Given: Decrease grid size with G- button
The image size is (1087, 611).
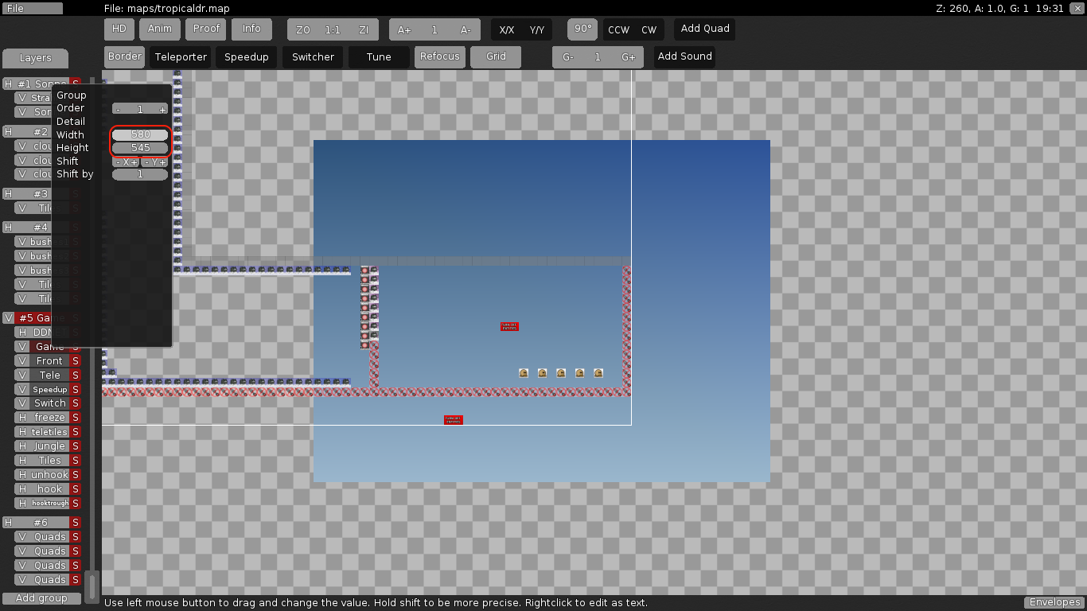Looking at the screenshot, I should point(568,57).
